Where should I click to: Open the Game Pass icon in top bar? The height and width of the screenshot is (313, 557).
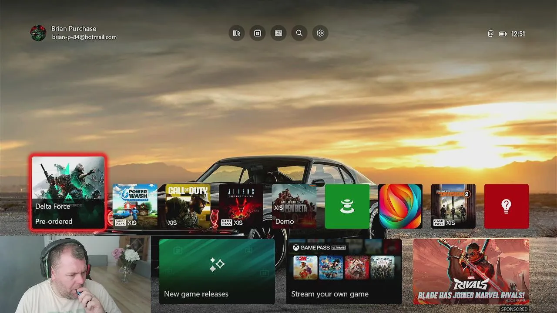[x=278, y=33]
